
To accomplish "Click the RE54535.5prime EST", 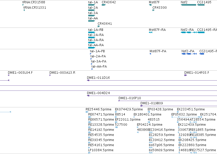I will pyautogui.click(x=90, y=137).
